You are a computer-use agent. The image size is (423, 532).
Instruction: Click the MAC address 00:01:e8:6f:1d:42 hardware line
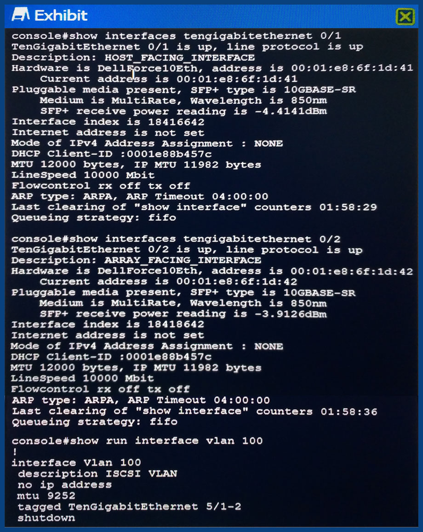(212, 271)
